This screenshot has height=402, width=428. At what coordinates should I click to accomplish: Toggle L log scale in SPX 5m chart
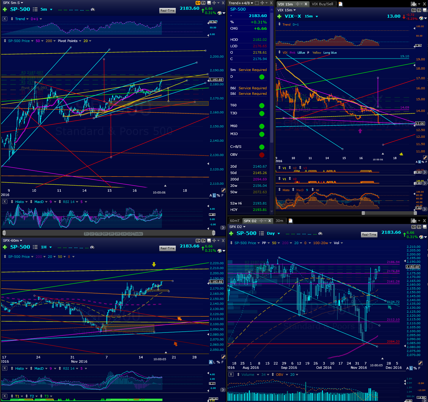[214, 195]
